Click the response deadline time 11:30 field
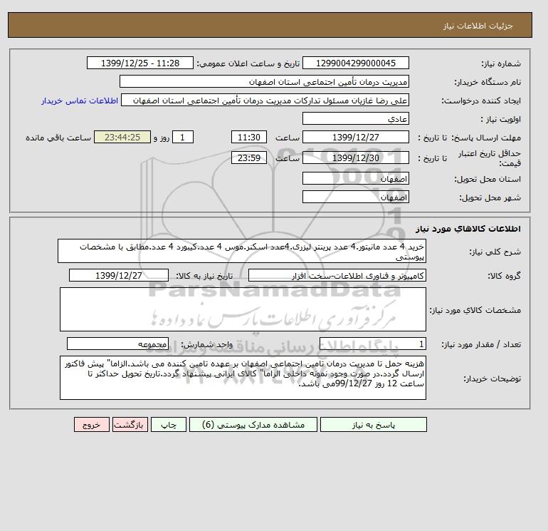The height and width of the screenshot is (531, 548). [249, 138]
